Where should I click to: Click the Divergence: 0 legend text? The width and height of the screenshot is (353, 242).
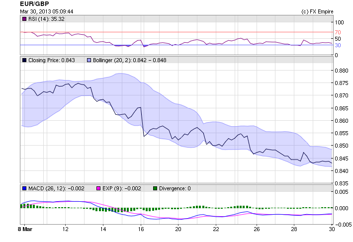tap(165, 188)
